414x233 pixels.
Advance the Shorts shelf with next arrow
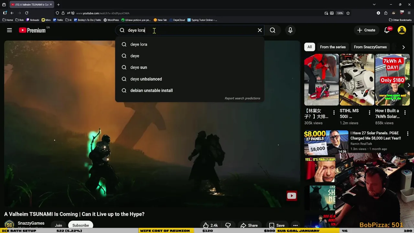click(x=409, y=85)
